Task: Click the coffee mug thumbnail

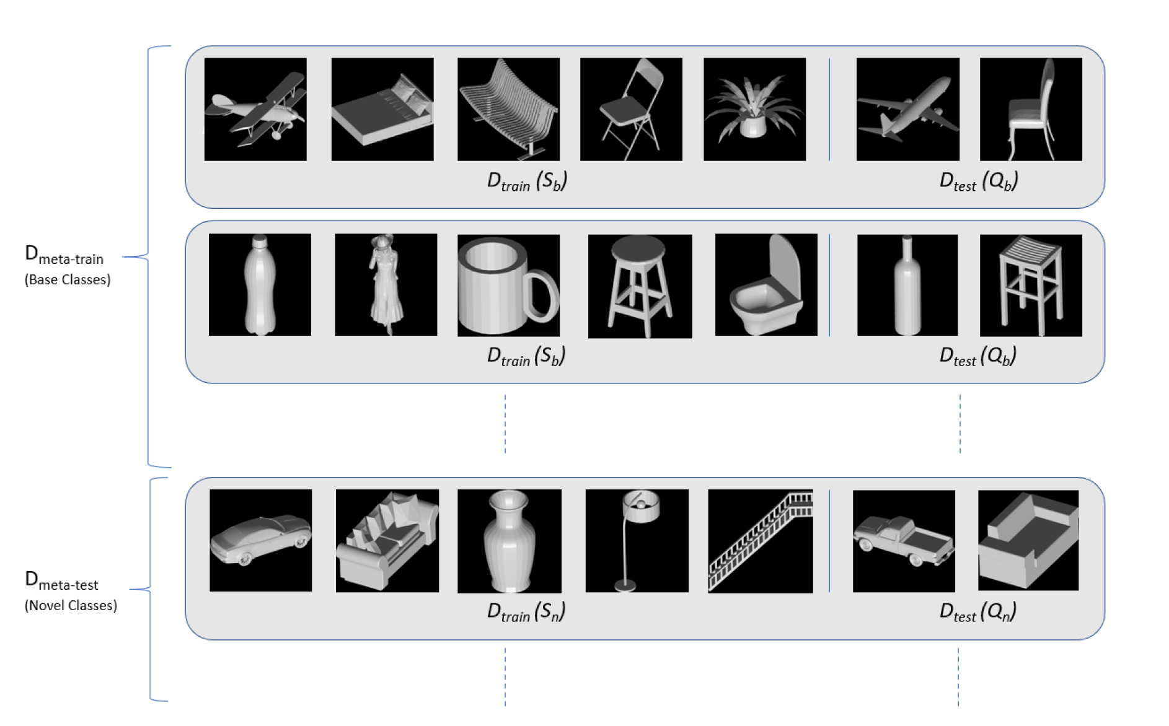Action: [508, 285]
